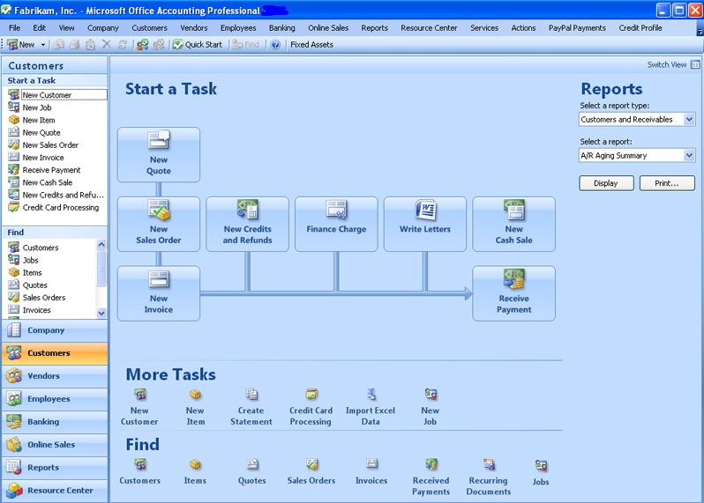The width and height of the screenshot is (704, 503).
Task: Switch to Online Sales navigation pane
Action: click(55, 444)
